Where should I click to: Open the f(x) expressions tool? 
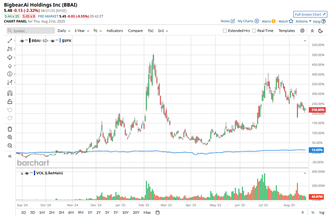[150, 31]
